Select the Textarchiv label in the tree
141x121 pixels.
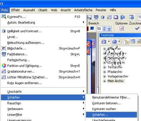point(115,67)
